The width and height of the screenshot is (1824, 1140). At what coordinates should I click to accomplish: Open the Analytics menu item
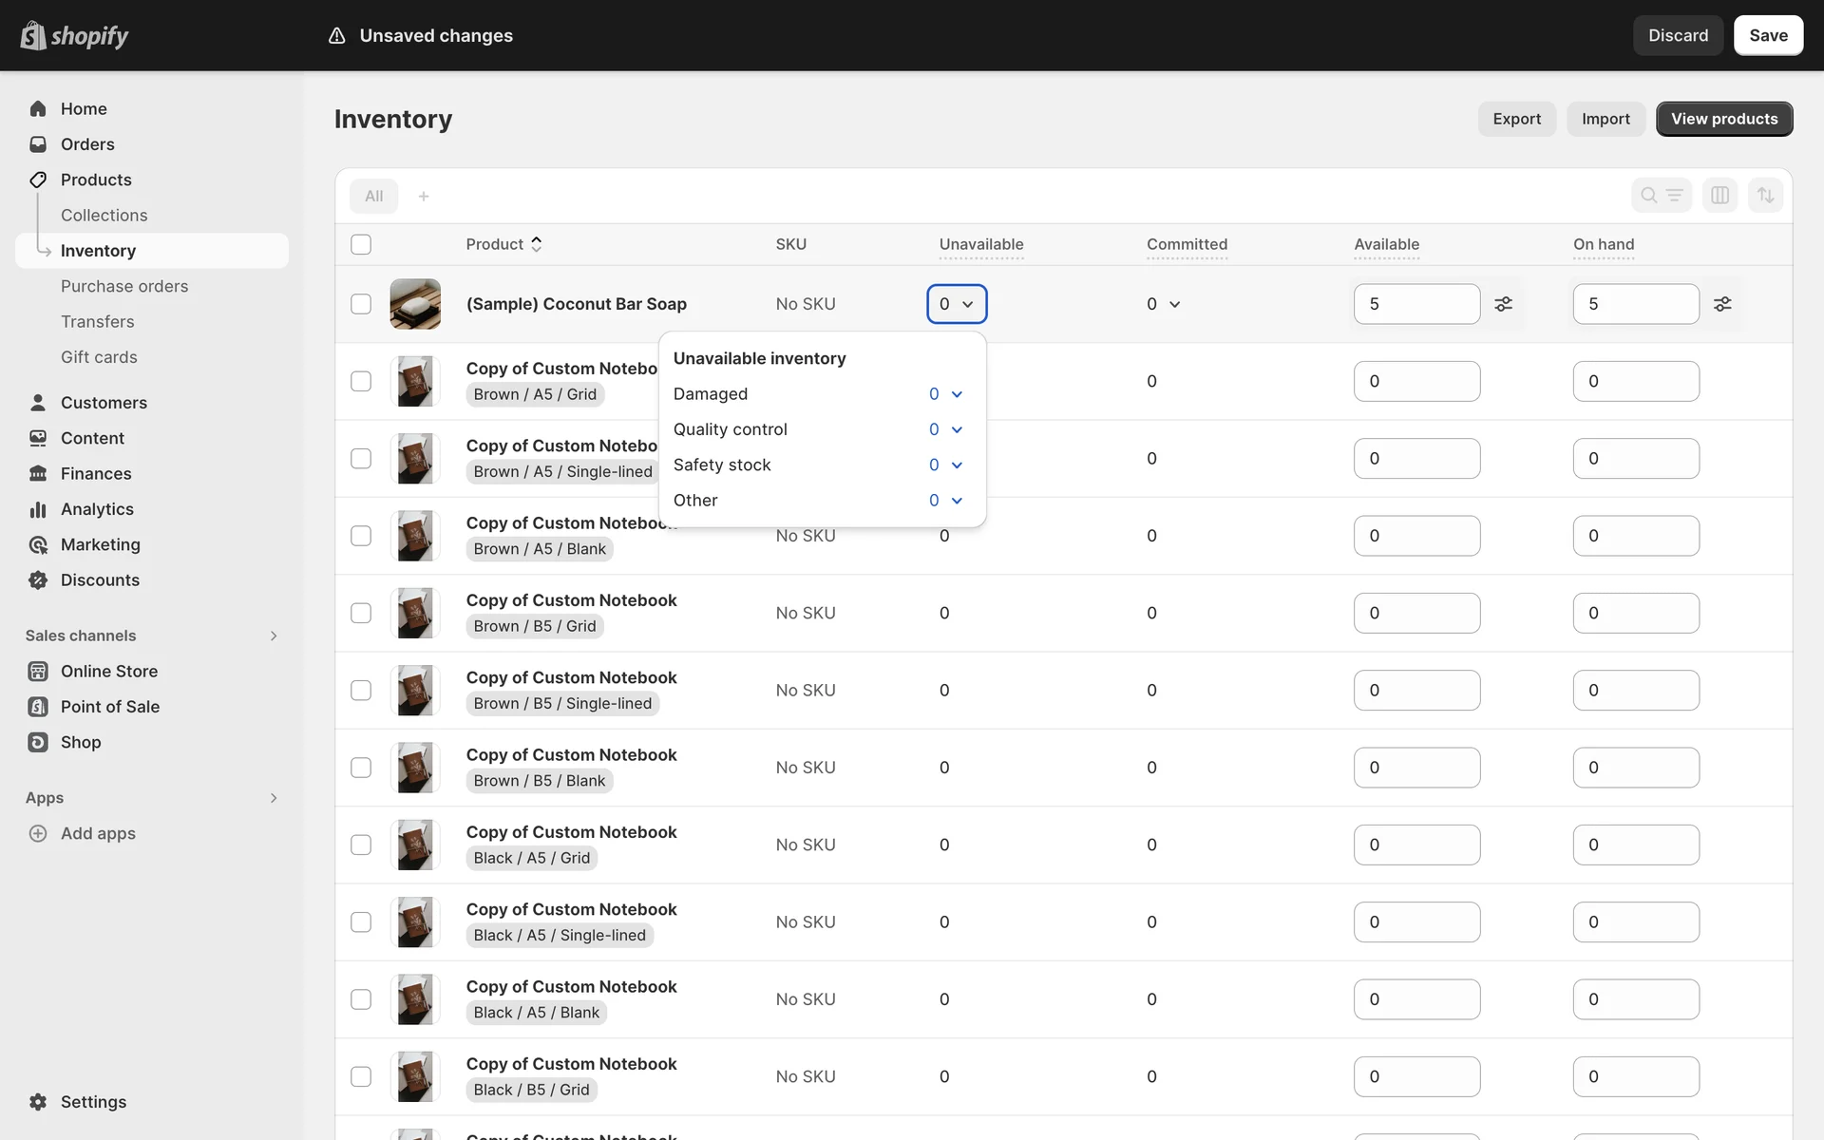(97, 509)
